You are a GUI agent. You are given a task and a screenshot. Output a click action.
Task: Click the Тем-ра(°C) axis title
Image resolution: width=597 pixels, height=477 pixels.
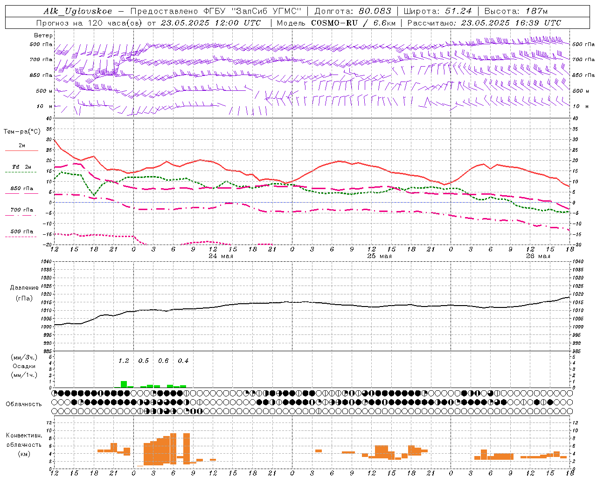(22, 132)
